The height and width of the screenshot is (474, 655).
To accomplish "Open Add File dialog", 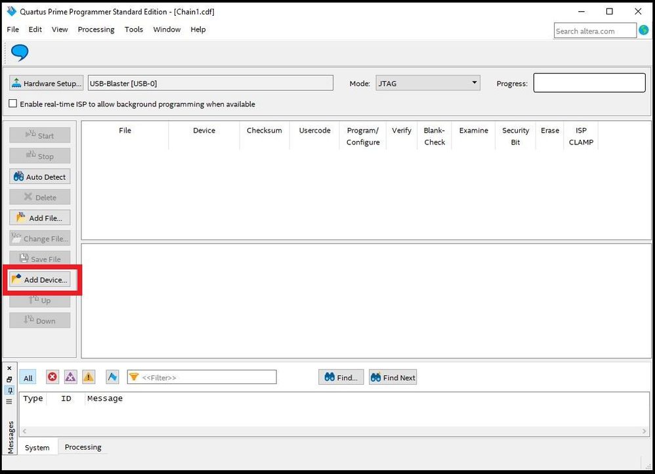I will pos(39,217).
